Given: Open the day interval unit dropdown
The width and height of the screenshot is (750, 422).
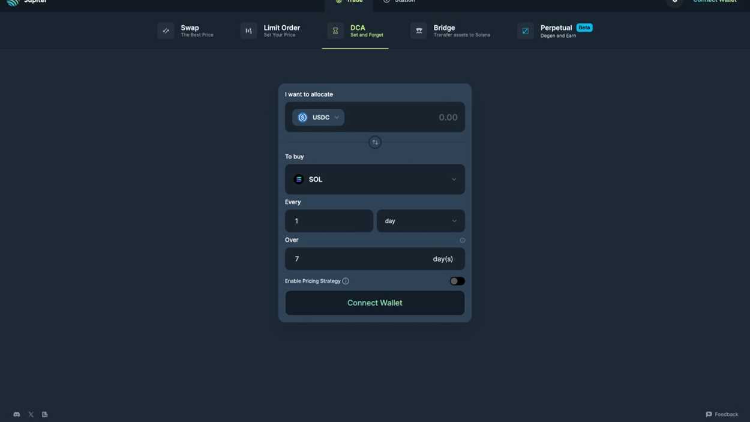Looking at the screenshot, I should pyautogui.click(x=421, y=221).
